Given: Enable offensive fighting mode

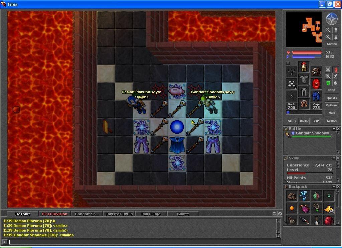Looking at the screenshot, I should coord(328,70).
